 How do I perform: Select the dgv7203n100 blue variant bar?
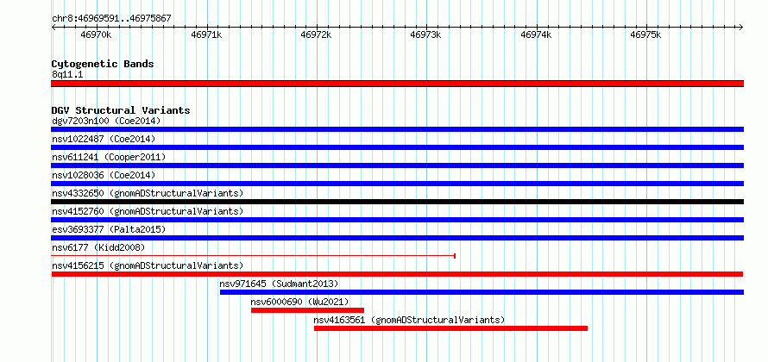(397, 129)
